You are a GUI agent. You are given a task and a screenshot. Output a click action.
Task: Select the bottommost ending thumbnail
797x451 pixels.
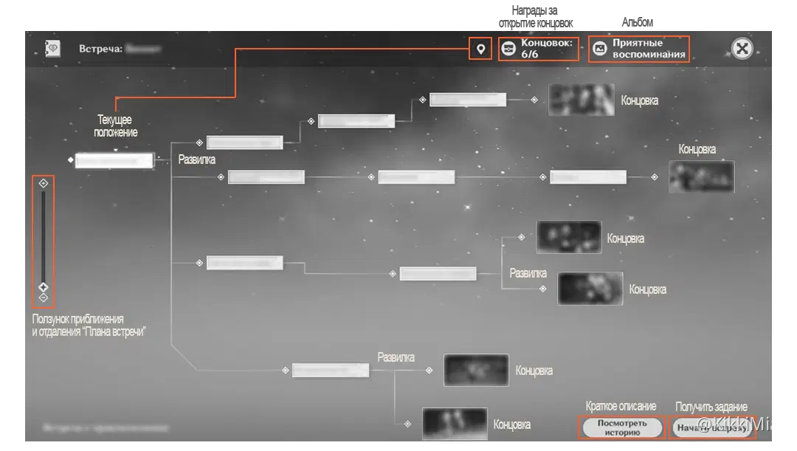[x=455, y=424]
